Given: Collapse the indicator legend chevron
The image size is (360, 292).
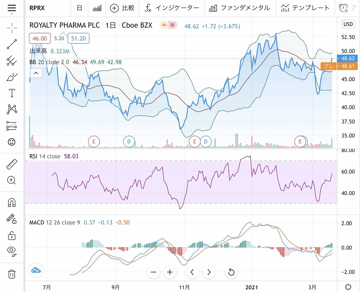Looking at the screenshot, I should pos(36,73).
